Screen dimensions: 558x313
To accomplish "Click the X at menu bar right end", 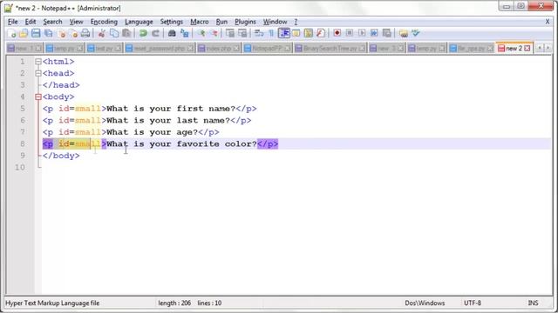I will 548,22.
